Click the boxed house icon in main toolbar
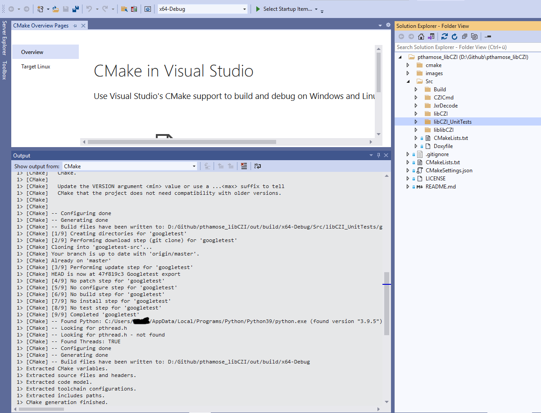Viewport: 541px width, 413px height. pos(148,9)
